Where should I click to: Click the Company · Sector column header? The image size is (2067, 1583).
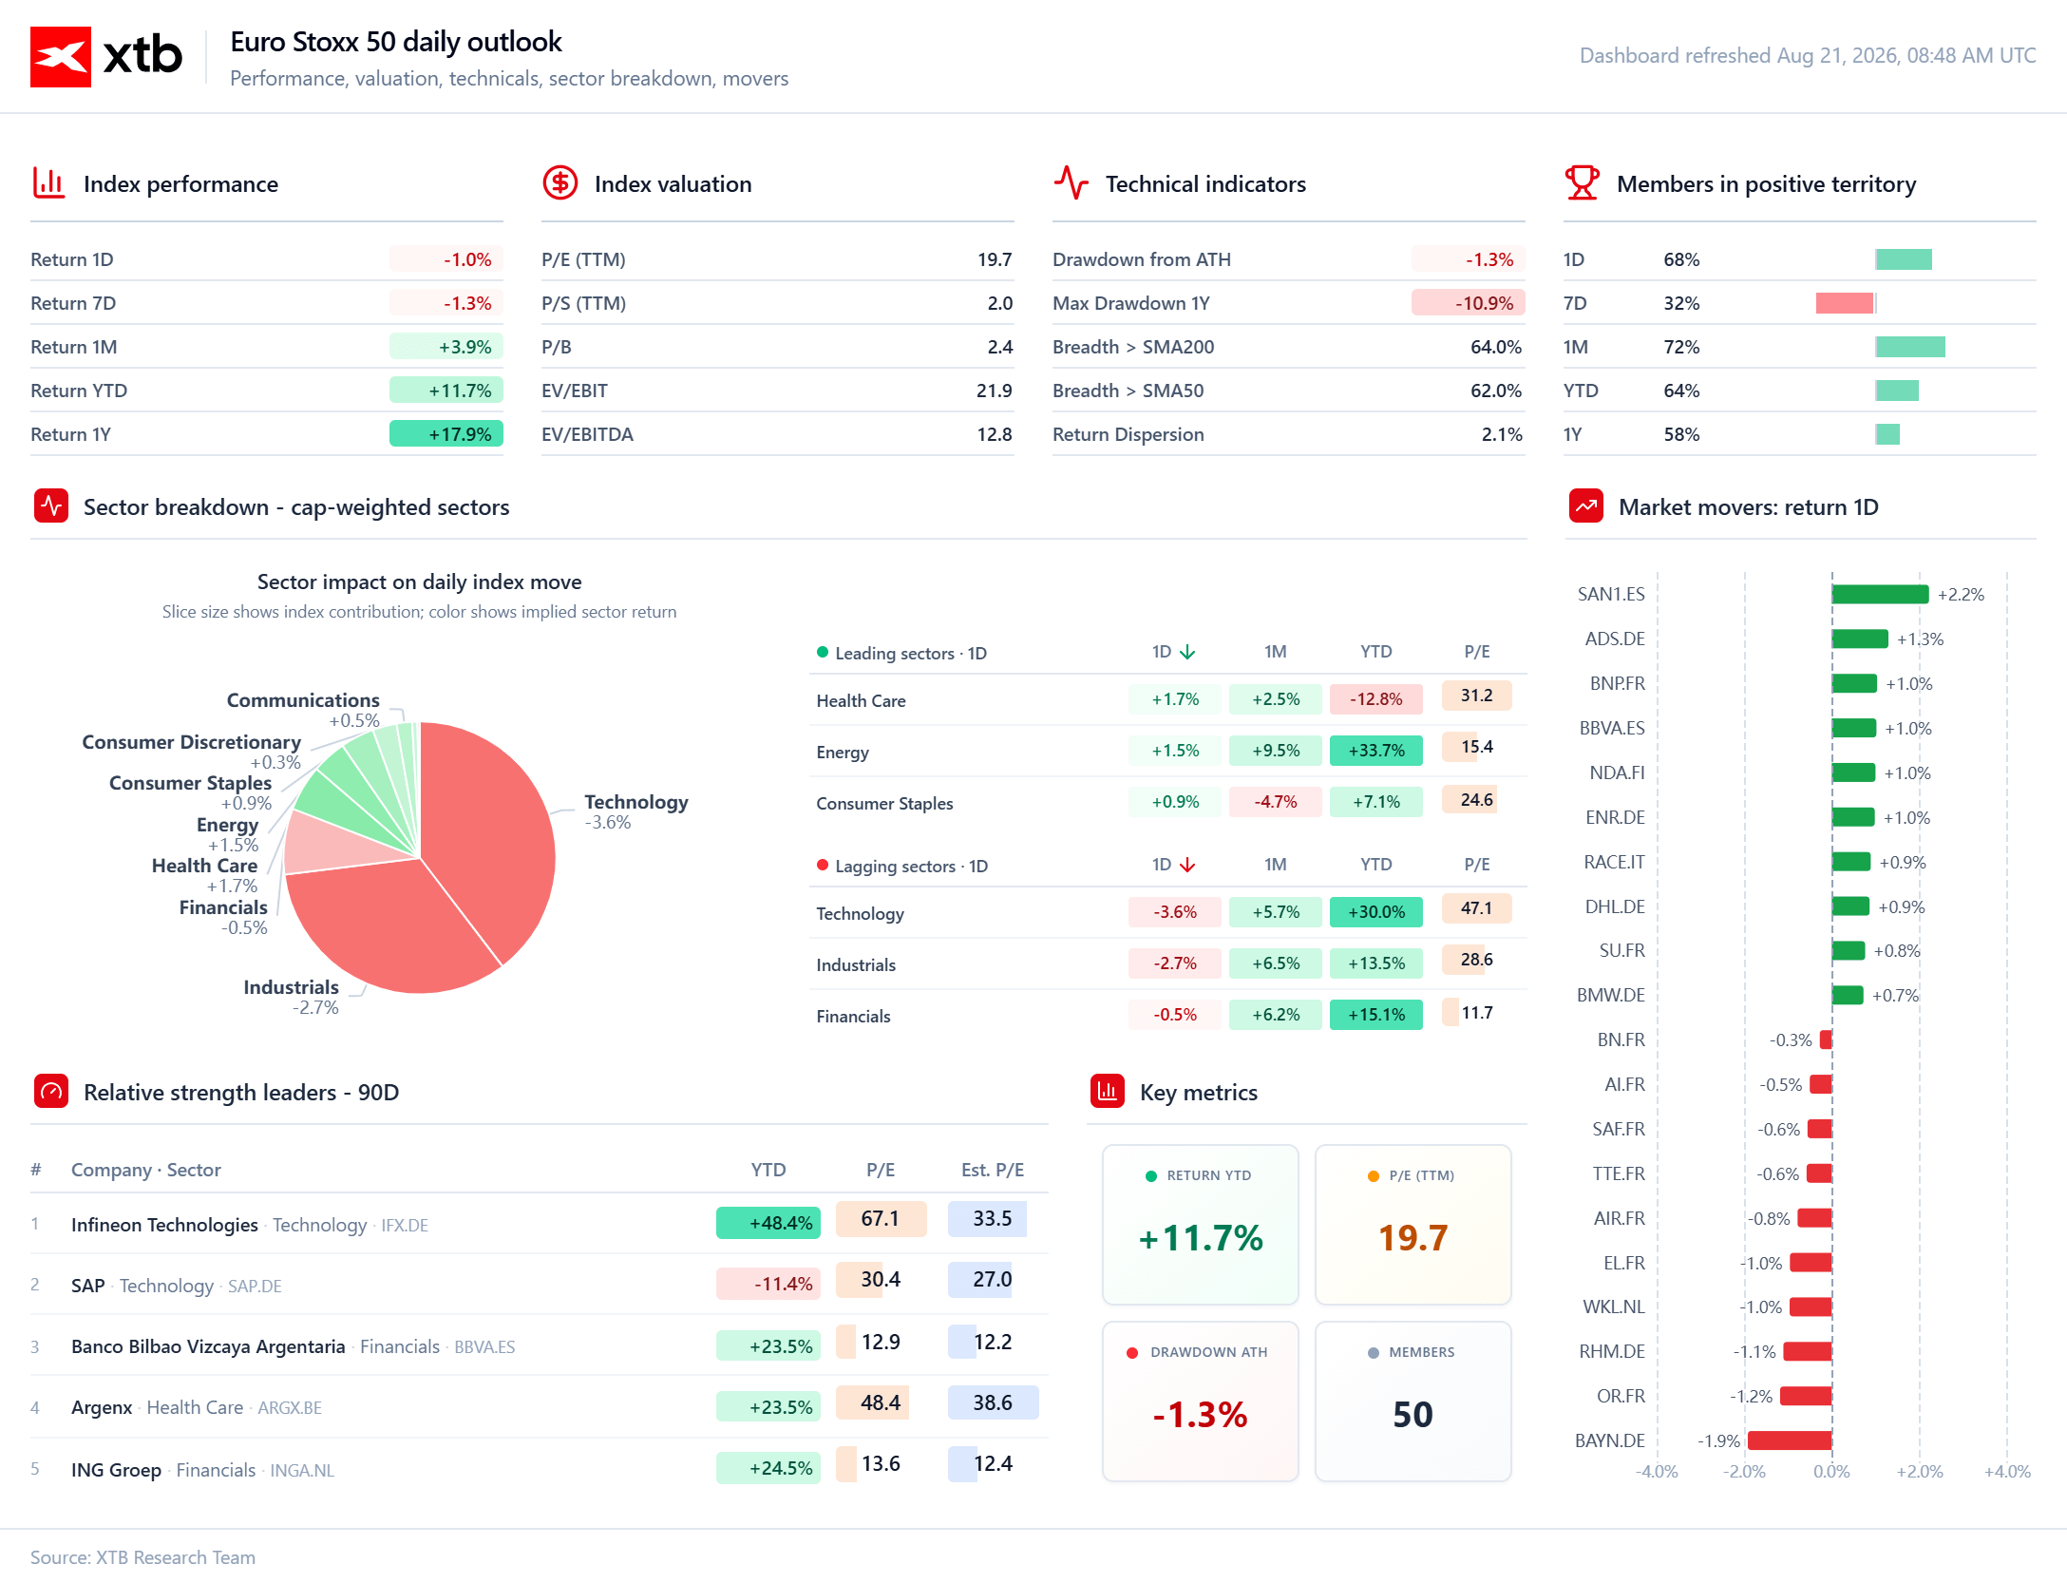coord(146,1170)
